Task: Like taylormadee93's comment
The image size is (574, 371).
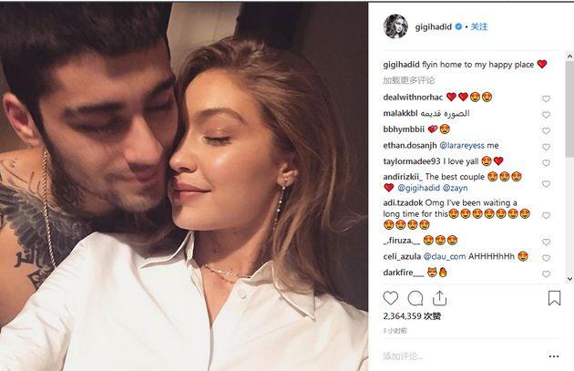Action: [546, 163]
